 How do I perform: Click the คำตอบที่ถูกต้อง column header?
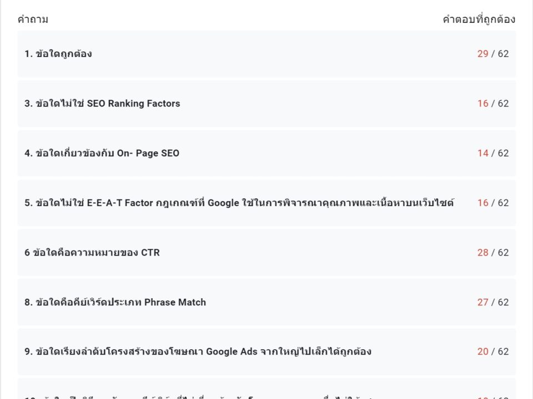coord(479,19)
